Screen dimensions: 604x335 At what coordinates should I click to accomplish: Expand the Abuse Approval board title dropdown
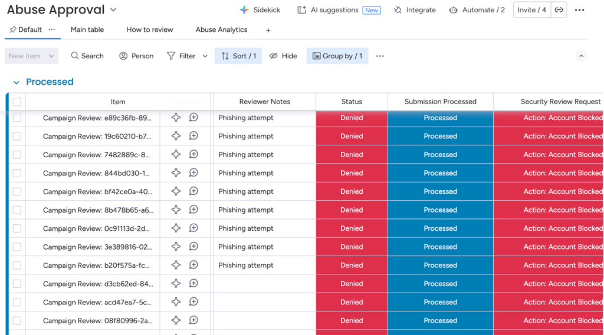(x=113, y=10)
